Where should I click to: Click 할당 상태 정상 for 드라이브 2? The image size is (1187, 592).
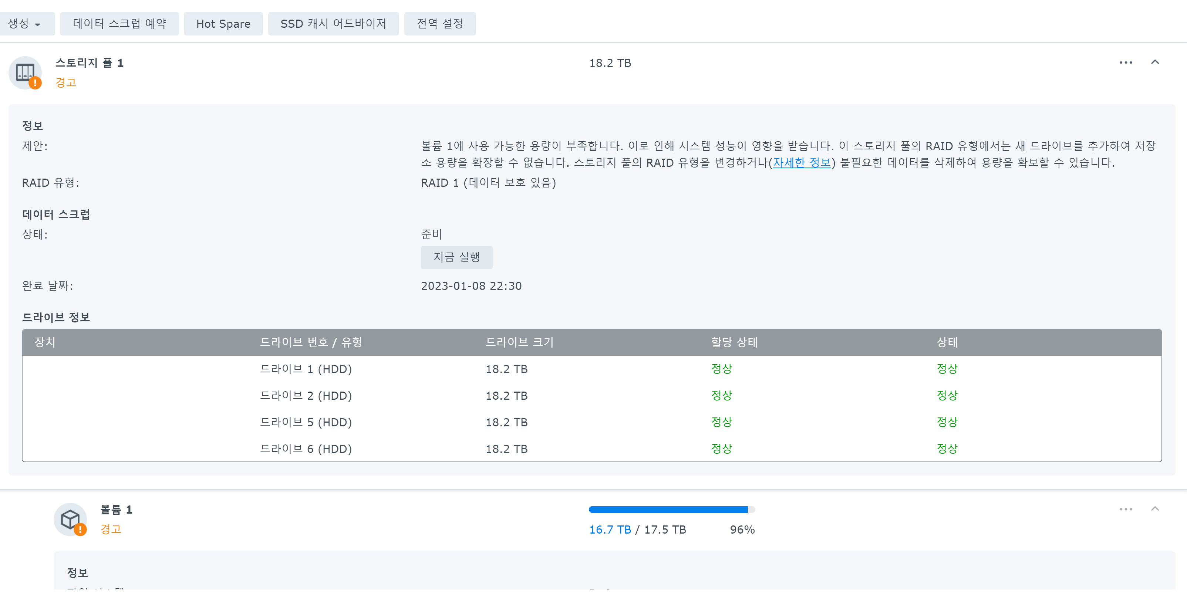(722, 396)
